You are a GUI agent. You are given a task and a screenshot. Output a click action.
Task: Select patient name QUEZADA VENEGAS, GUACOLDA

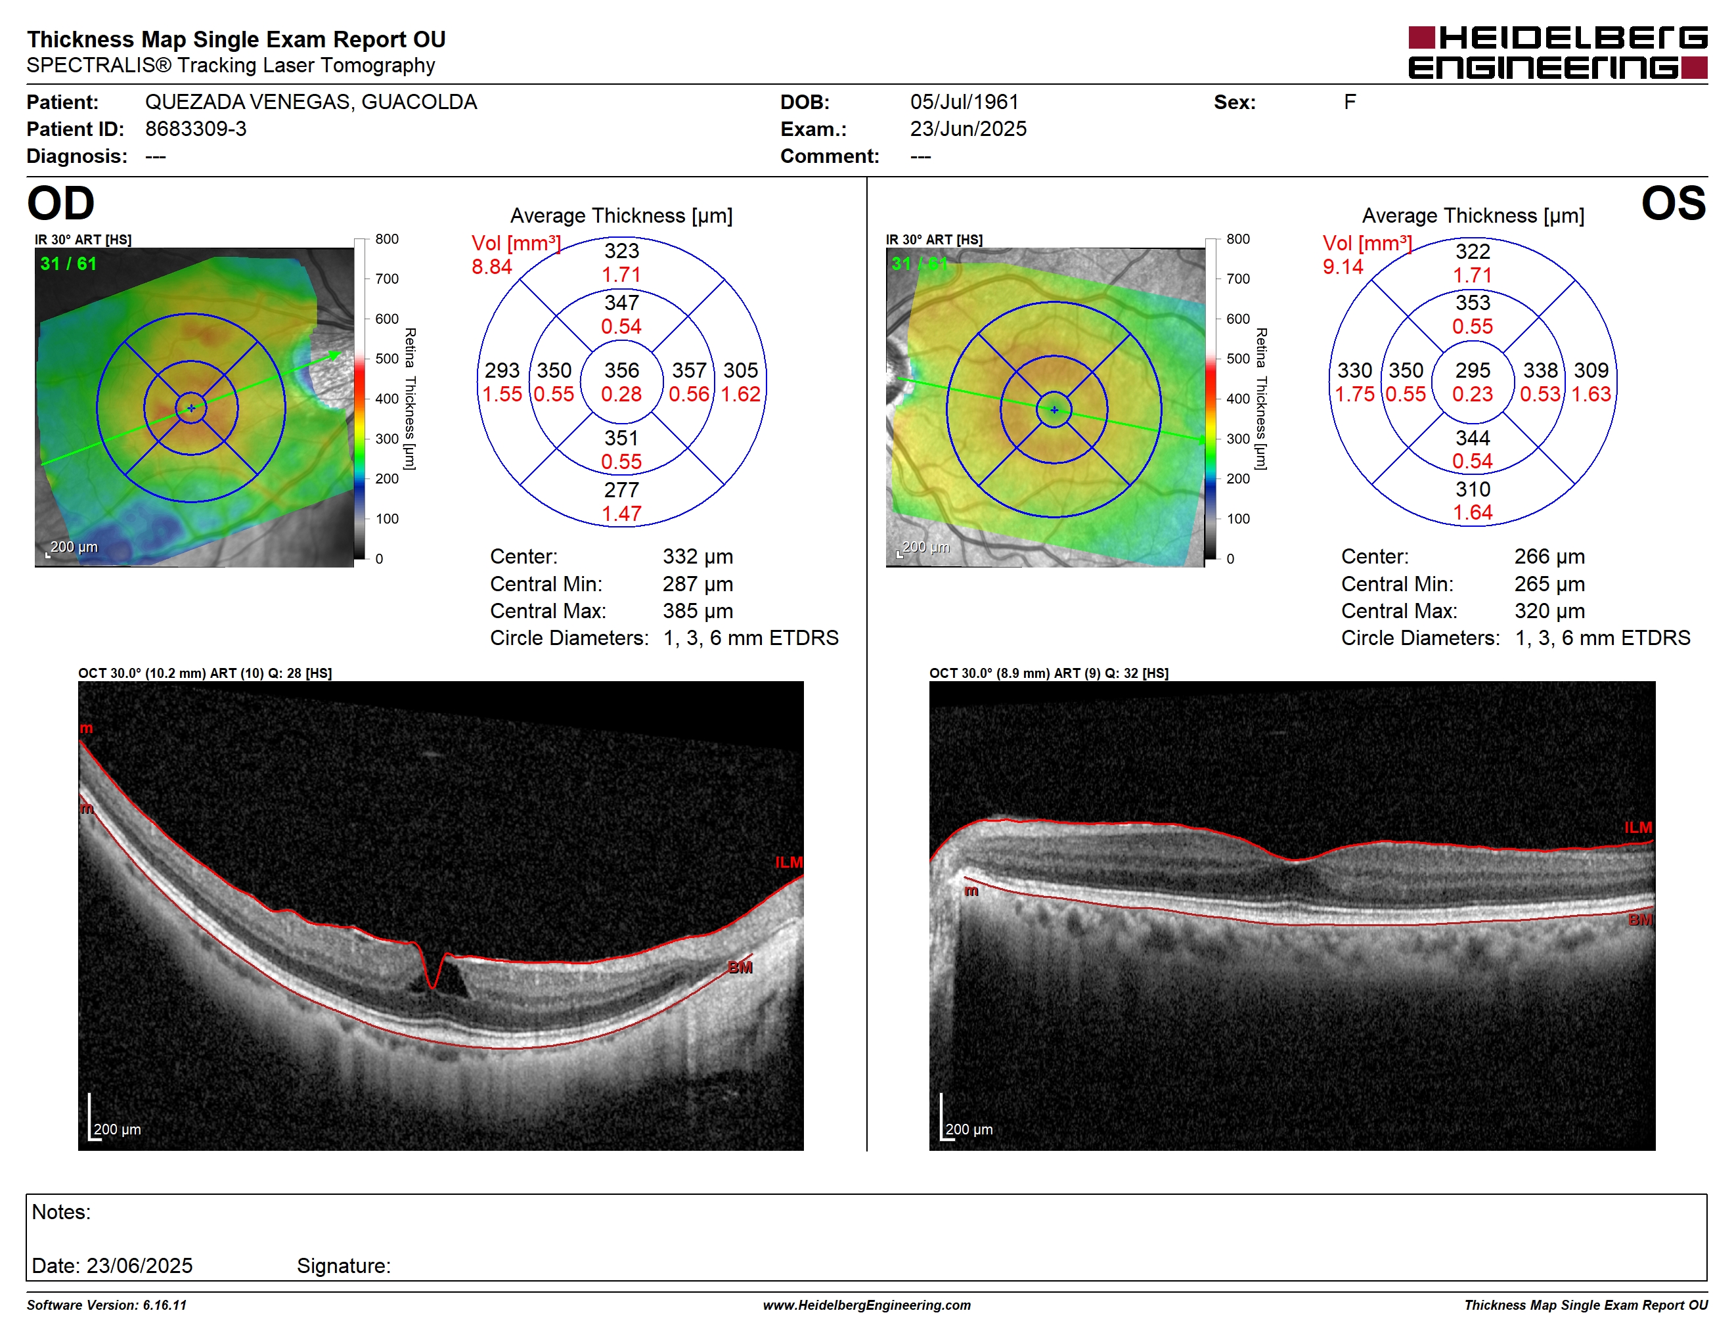(x=311, y=102)
